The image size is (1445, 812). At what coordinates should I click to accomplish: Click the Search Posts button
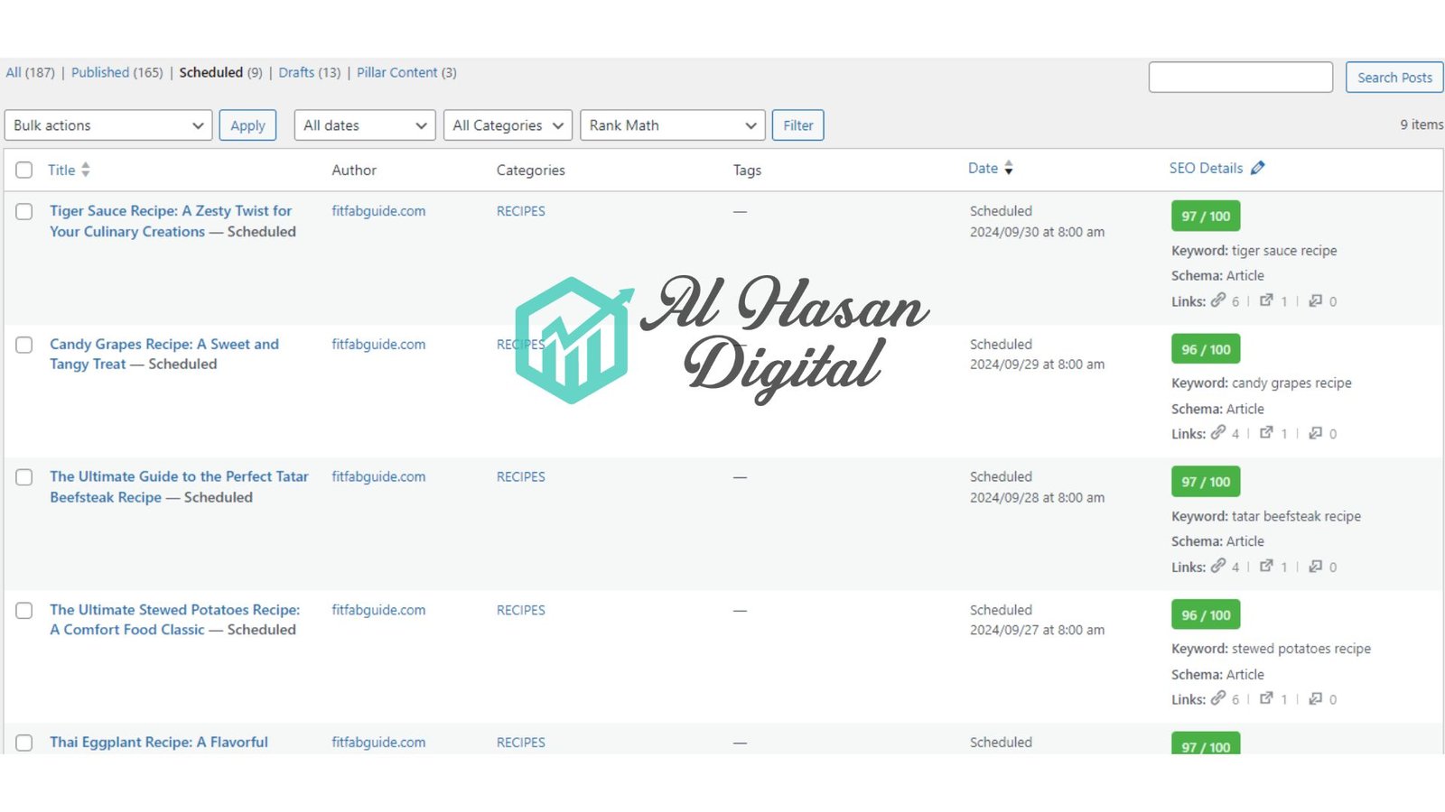click(1394, 78)
